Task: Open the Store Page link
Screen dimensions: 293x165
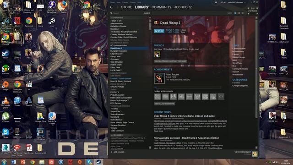Action: (x=237, y=63)
